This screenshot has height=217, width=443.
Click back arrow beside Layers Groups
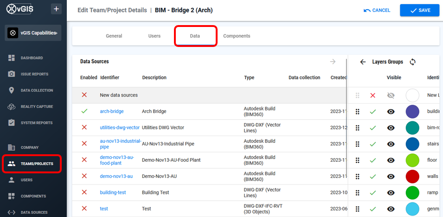click(x=363, y=62)
